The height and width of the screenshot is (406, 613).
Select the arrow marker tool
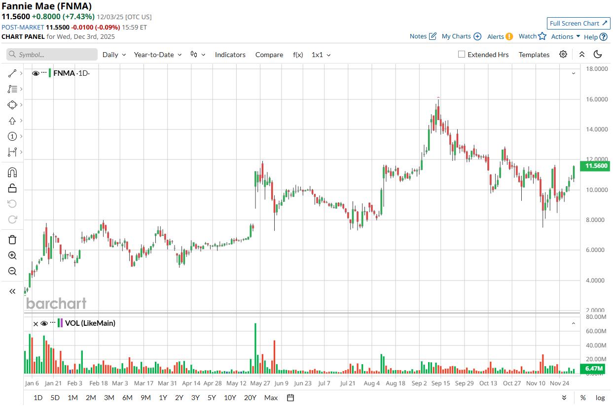pos(12,121)
